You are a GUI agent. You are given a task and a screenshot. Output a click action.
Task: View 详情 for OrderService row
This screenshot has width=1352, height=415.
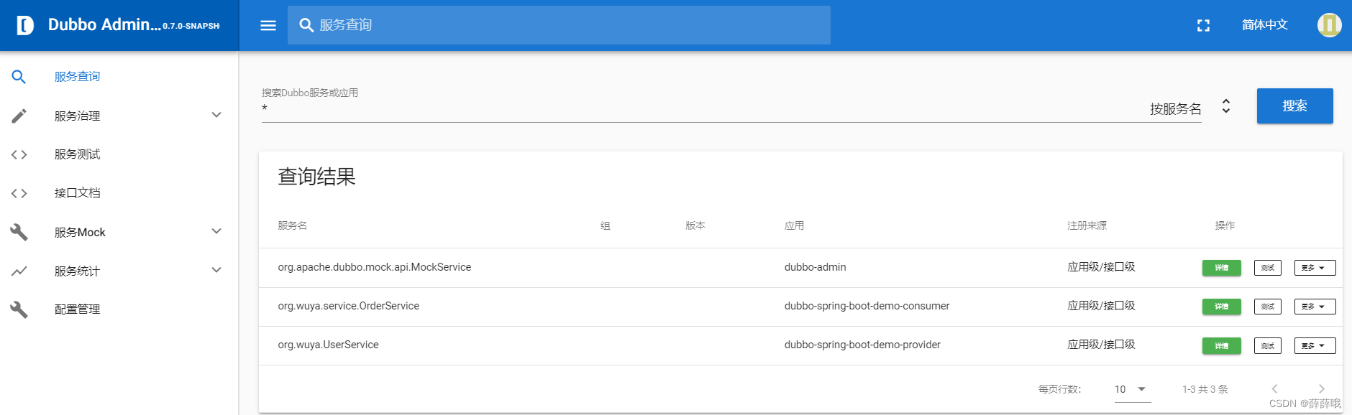(1221, 307)
